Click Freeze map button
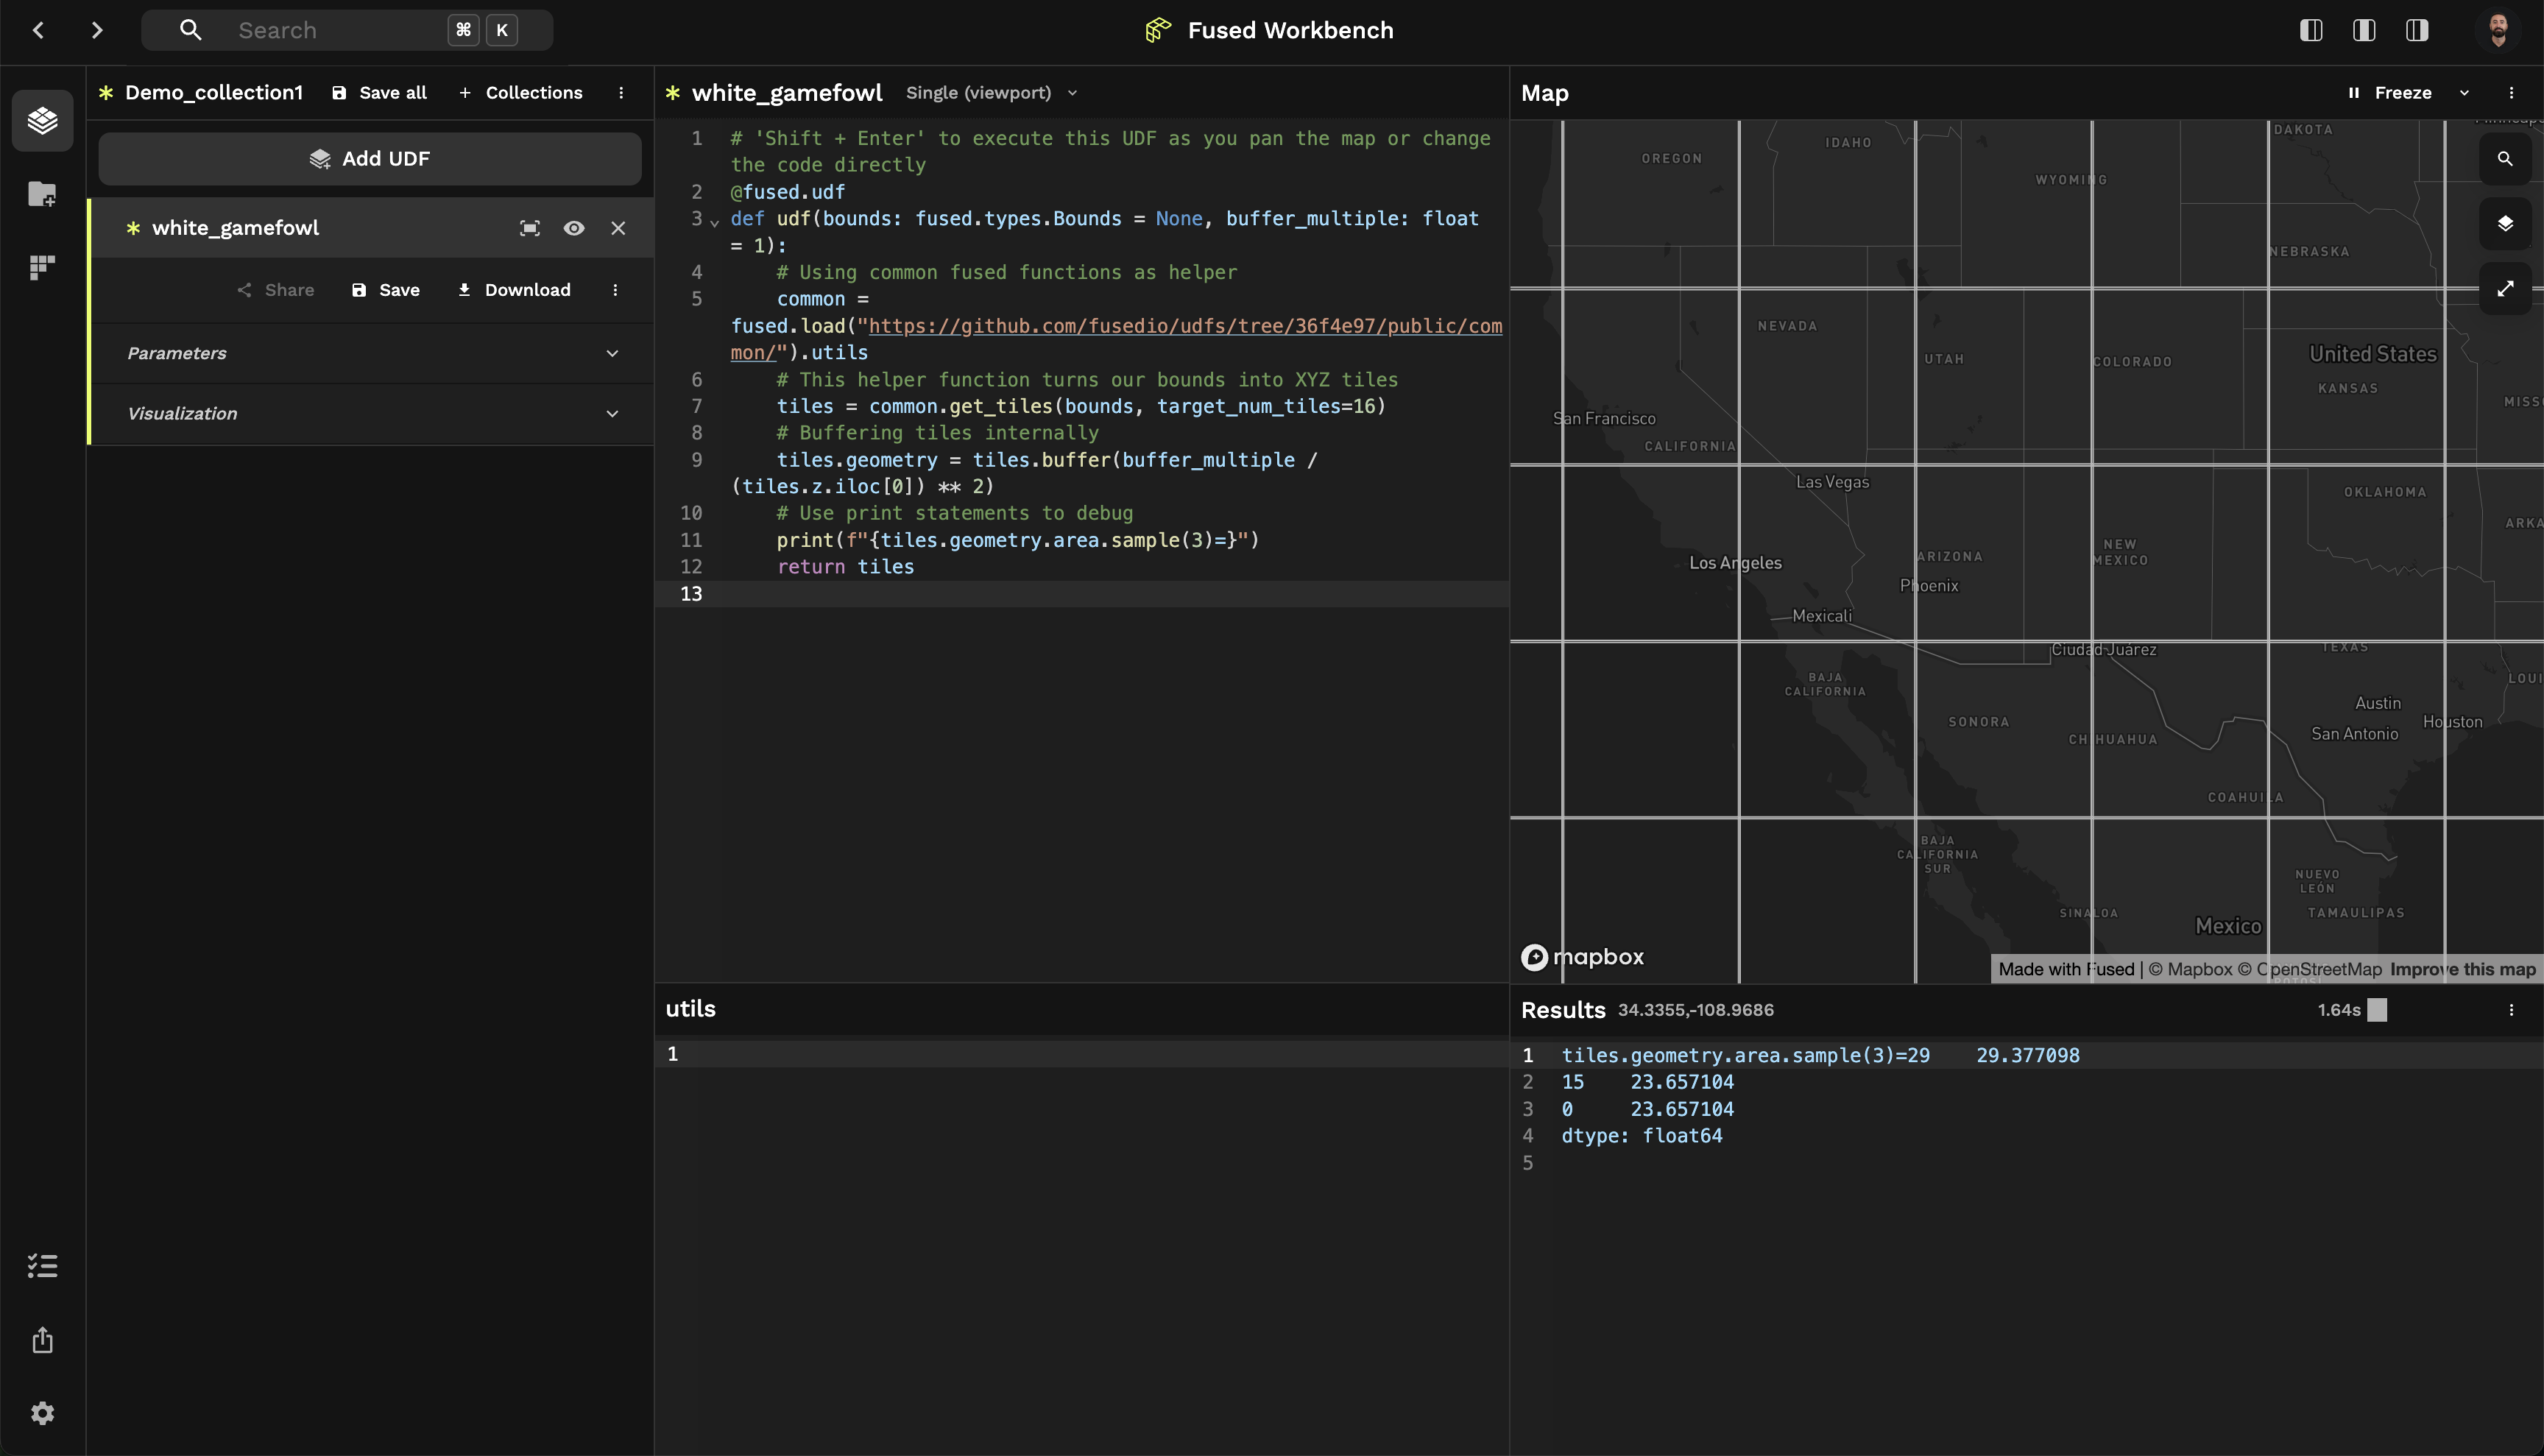Viewport: 2544px width, 1456px height. coord(2390,93)
